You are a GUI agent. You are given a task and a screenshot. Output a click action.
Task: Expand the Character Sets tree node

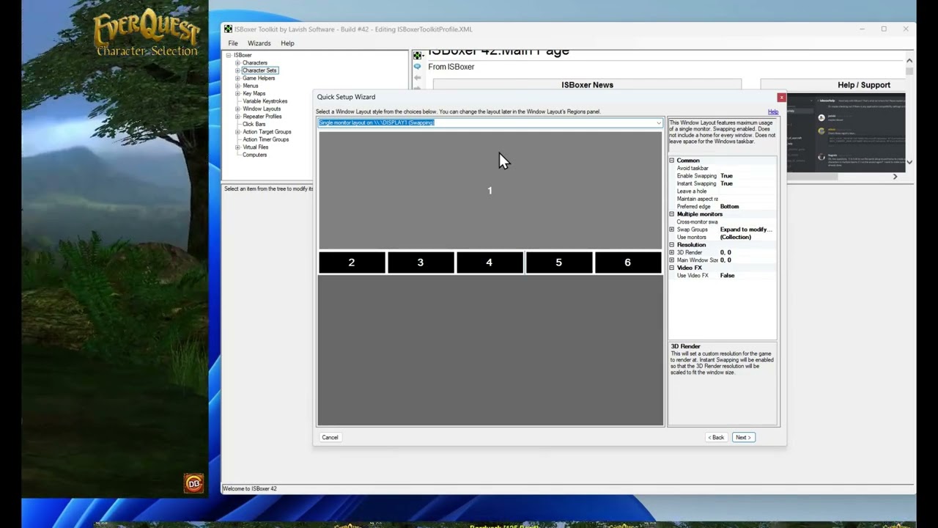tap(237, 70)
